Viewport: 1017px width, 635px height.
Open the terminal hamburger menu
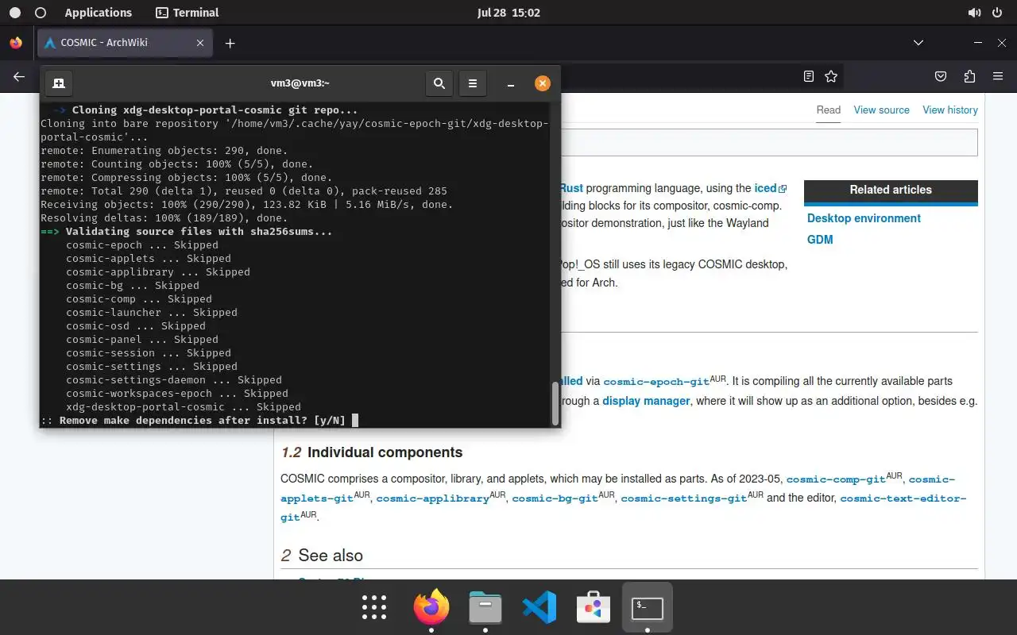[473, 83]
